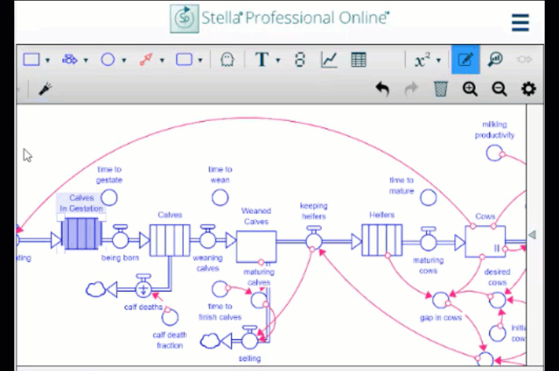Click the 'calf death fraction' label text

(x=170, y=340)
